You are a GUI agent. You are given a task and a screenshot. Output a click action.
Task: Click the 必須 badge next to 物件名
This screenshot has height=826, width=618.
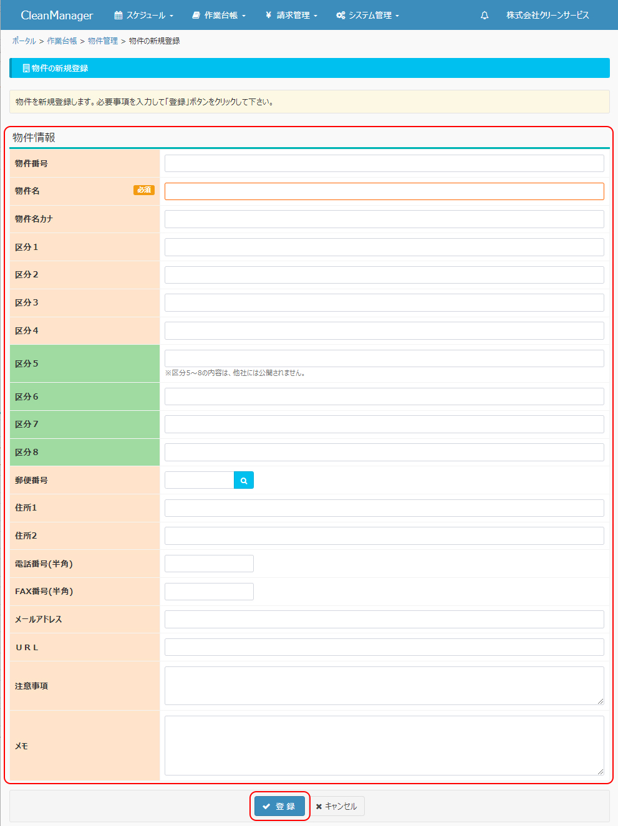pyautogui.click(x=144, y=190)
